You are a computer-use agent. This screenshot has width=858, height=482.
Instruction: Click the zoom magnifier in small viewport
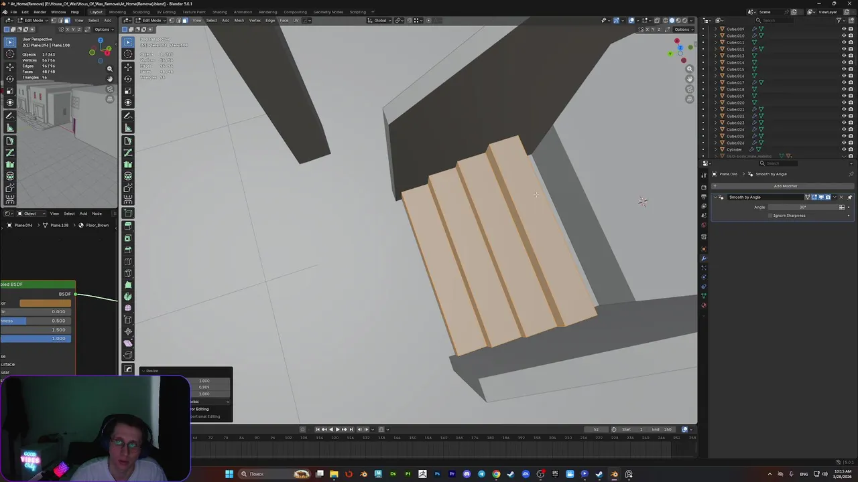tap(110, 69)
